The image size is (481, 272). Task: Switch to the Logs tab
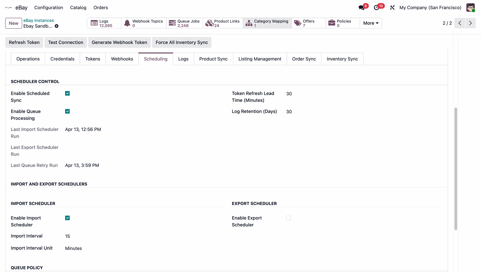pyautogui.click(x=183, y=59)
